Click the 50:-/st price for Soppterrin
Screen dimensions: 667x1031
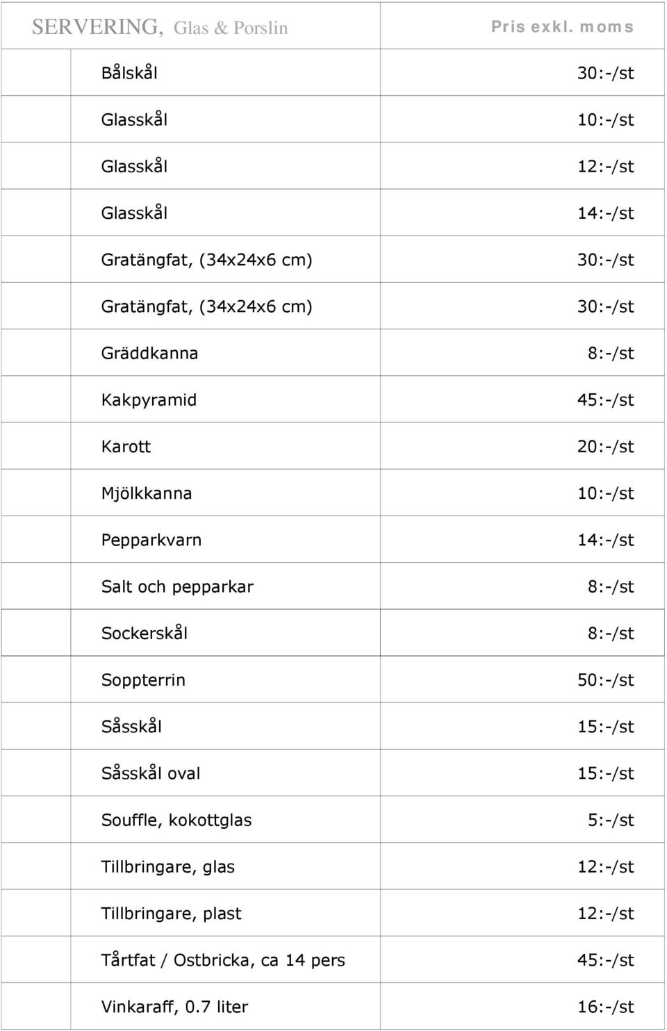pos(605,679)
